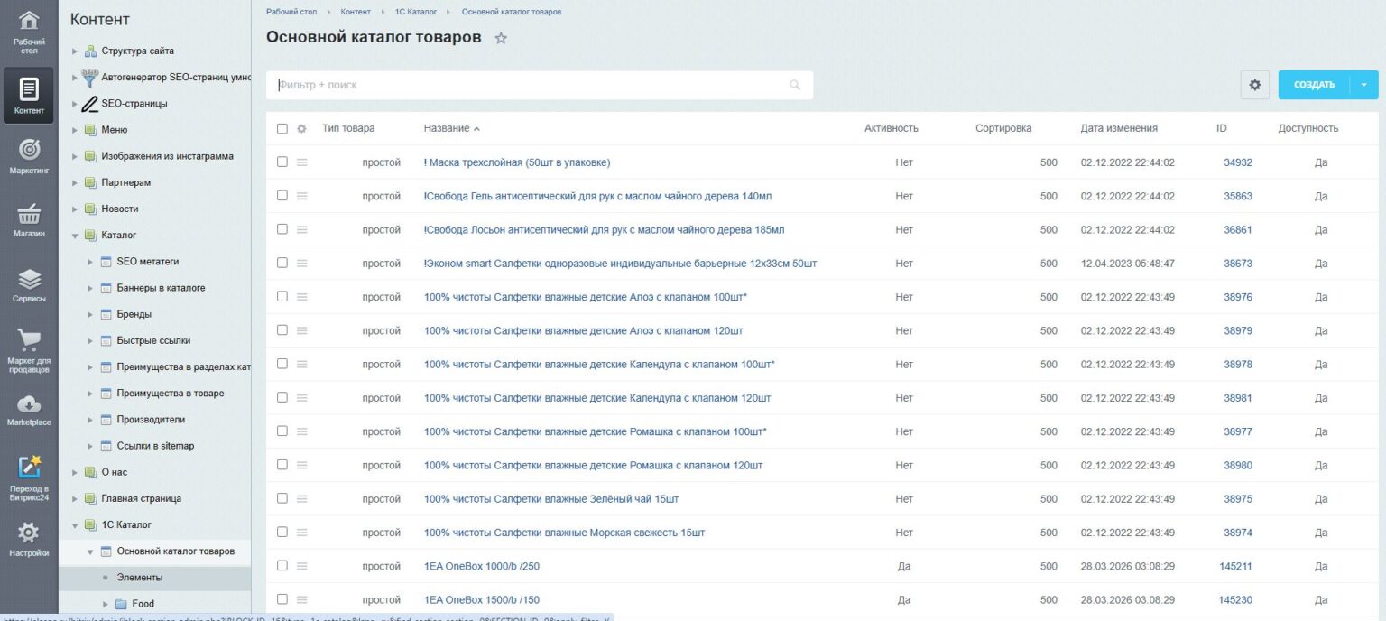Viewport: 1386px width, 621px height.
Task: Sort table by Дата изменения column
Action: coord(1119,128)
